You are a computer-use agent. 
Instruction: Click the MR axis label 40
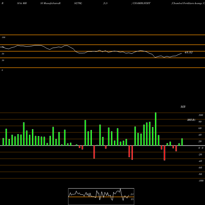200,135
